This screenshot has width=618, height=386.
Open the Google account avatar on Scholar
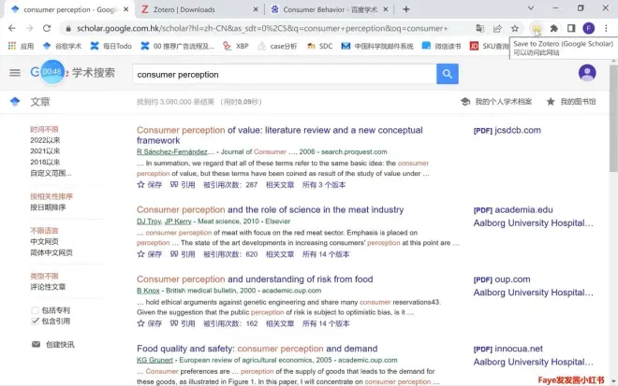[x=587, y=73]
